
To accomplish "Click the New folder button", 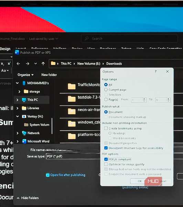I will [49, 75].
